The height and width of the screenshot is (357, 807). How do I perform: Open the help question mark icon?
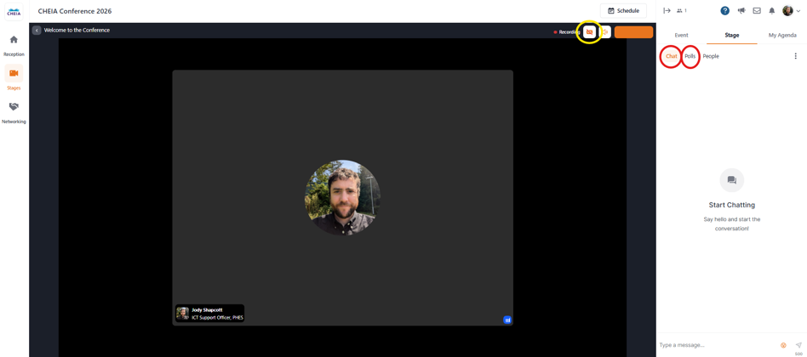724,11
